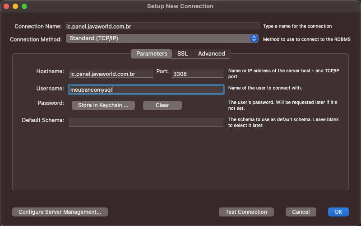Open Configure Server Management
This screenshot has width=361, height=226.
click(x=60, y=212)
